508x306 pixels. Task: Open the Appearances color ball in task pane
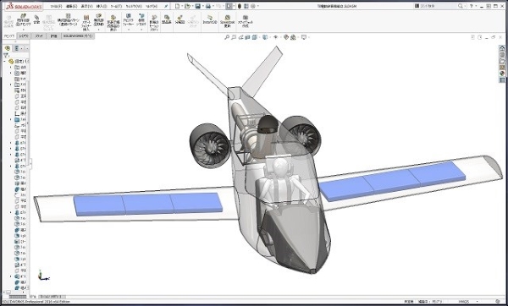point(502,74)
